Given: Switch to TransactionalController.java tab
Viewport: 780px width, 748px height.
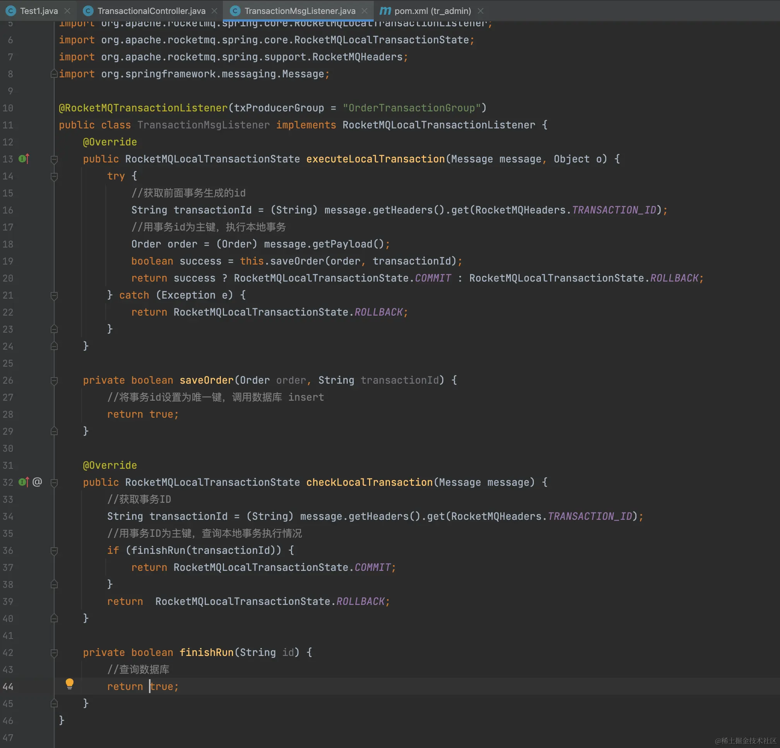Looking at the screenshot, I should pos(151,11).
